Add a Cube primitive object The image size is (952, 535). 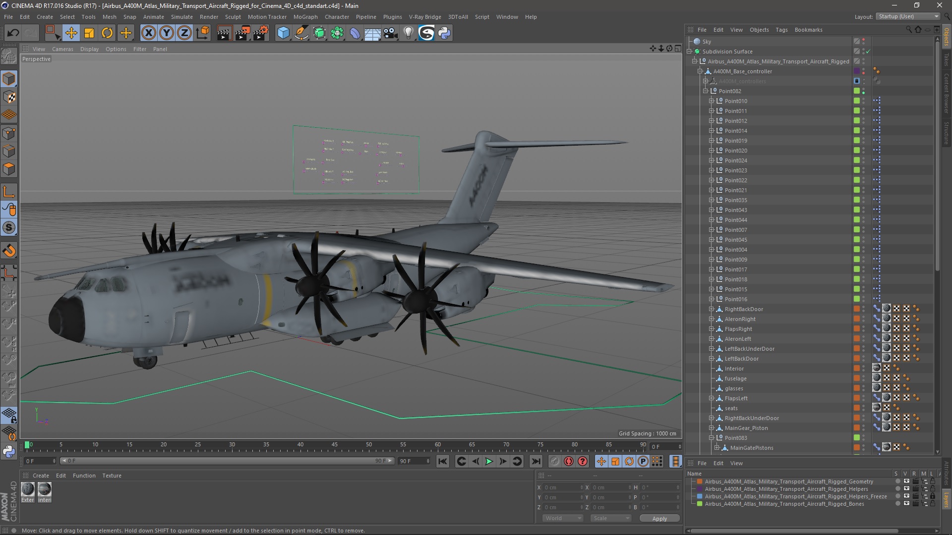(283, 33)
